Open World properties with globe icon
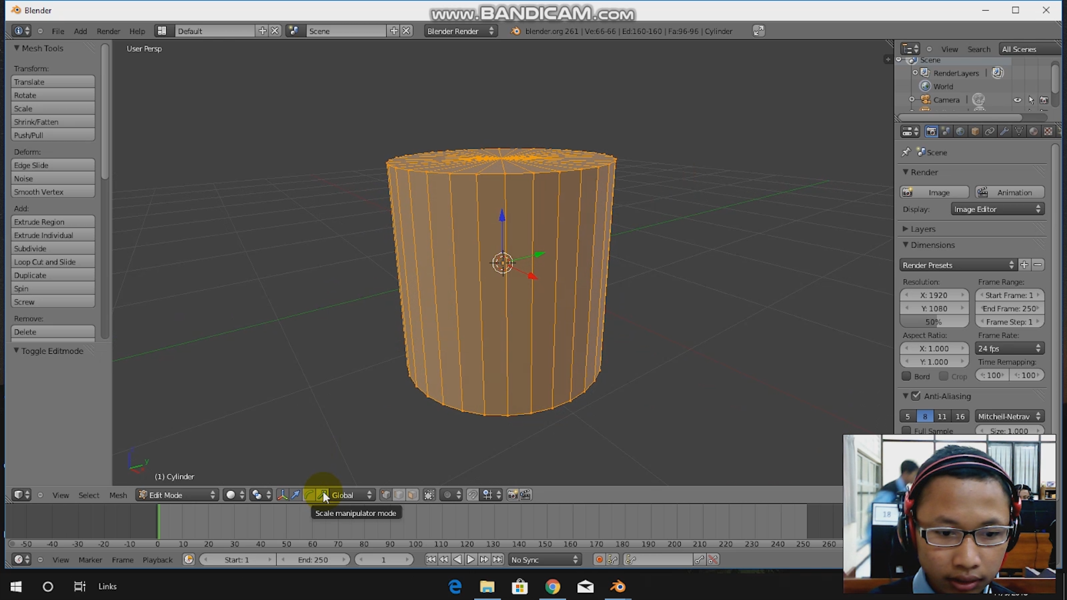This screenshot has height=600, width=1067. click(960, 131)
